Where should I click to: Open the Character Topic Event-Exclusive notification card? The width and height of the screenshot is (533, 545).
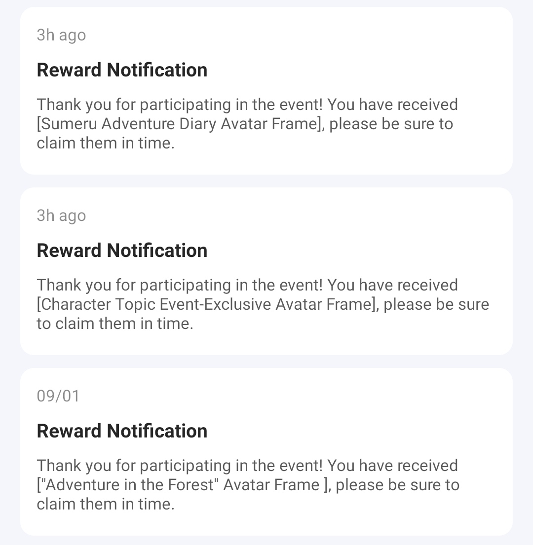[x=266, y=271]
